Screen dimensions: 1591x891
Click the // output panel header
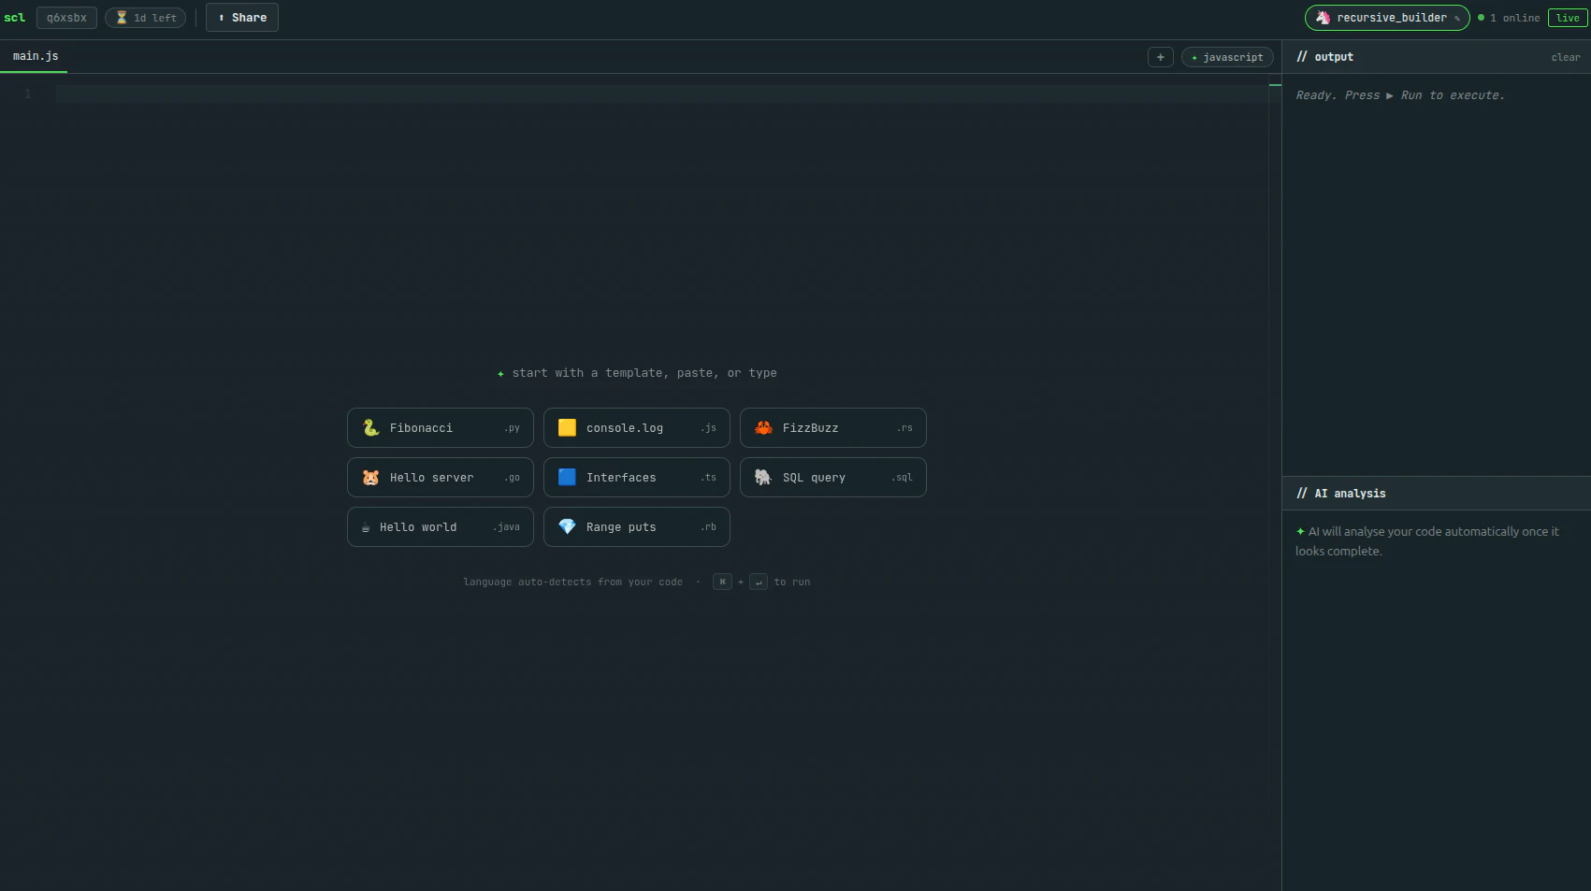point(1325,57)
